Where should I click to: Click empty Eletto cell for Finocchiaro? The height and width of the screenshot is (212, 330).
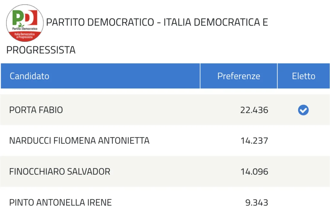(304, 172)
